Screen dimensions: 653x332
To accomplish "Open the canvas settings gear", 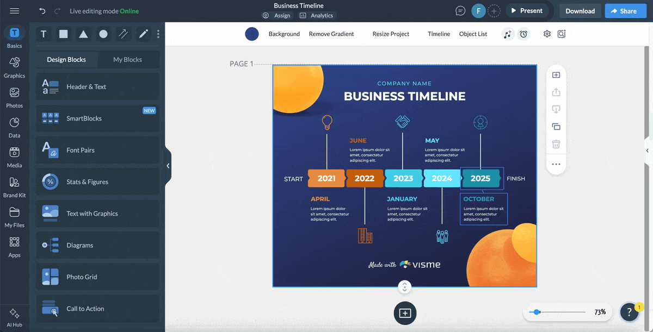I will pyautogui.click(x=547, y=34).
